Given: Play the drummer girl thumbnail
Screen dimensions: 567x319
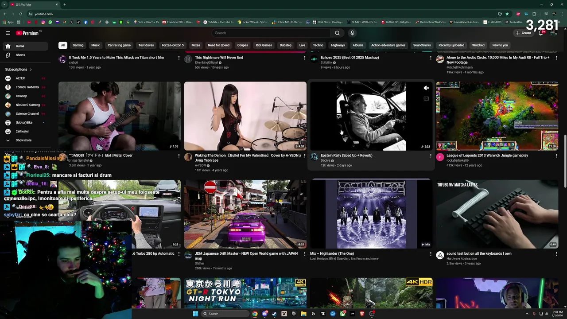Looking at the screenshot, I should (245, 116).
